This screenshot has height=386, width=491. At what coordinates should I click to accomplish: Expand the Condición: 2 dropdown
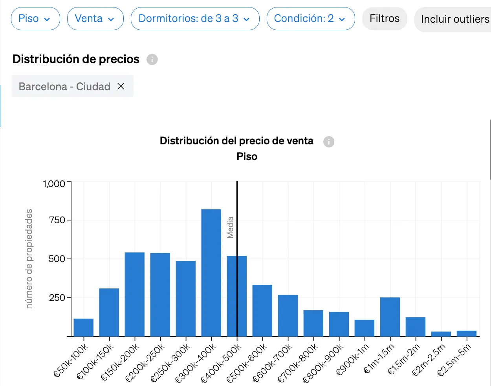[x=310, y=19]
